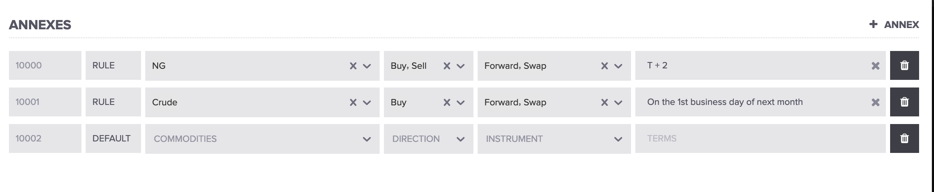Clear the Crude commodity selection

tap(353, 102)
